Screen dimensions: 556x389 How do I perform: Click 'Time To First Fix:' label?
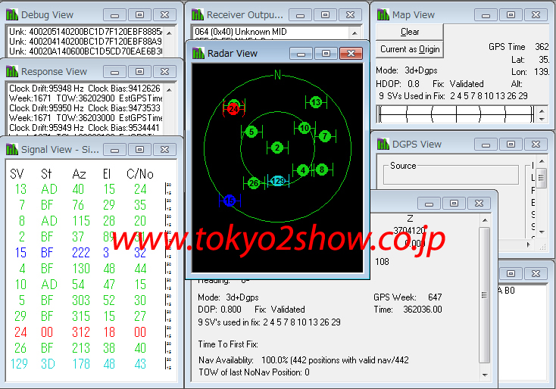click(228, 344)
